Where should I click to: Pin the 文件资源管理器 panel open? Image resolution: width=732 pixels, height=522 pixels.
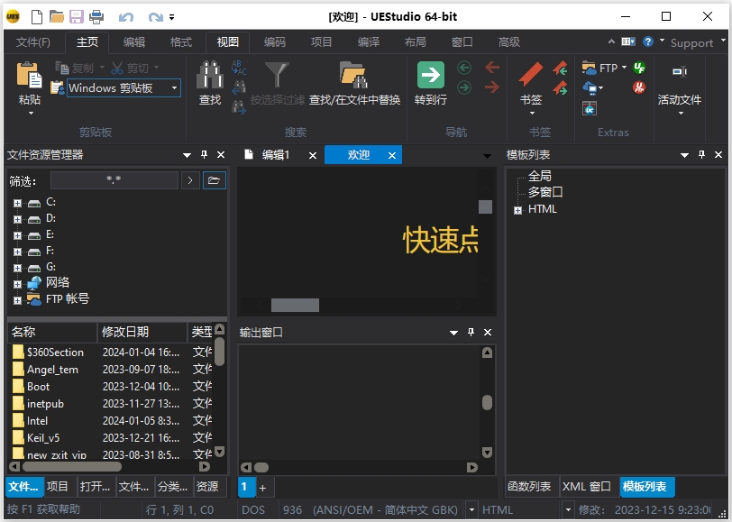205,154
